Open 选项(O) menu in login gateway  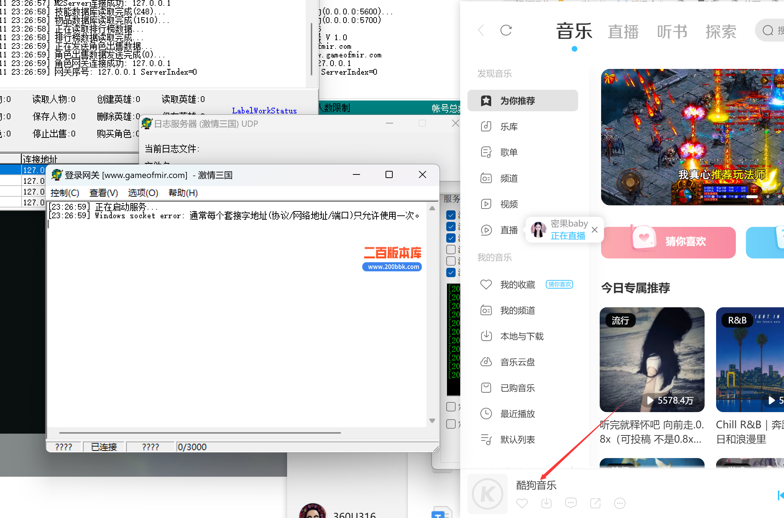[x=143, y=193]
